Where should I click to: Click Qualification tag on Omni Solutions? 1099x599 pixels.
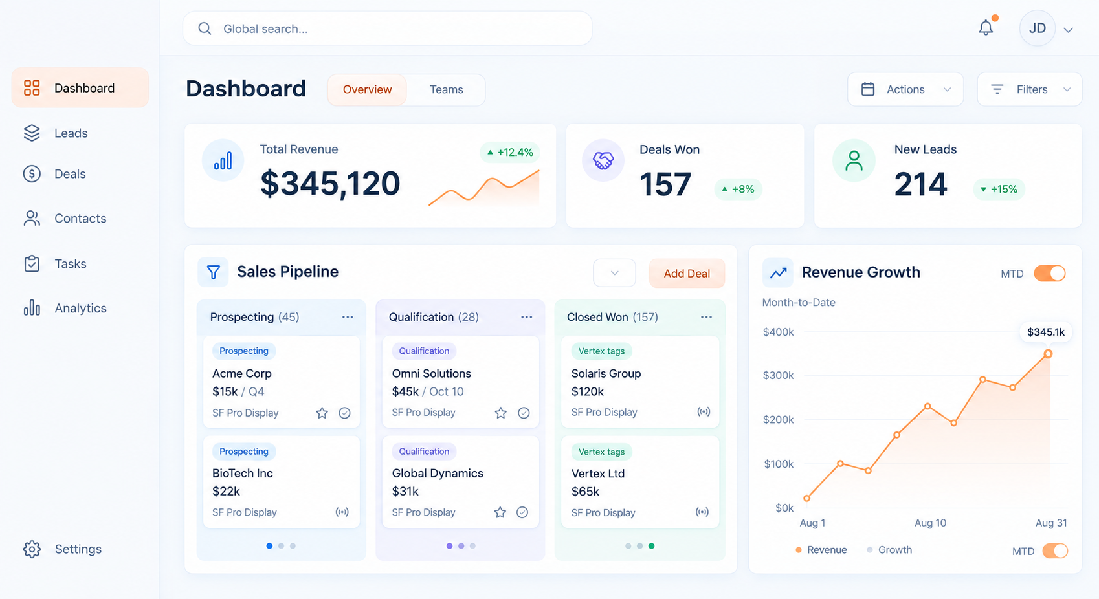point(424,351)
